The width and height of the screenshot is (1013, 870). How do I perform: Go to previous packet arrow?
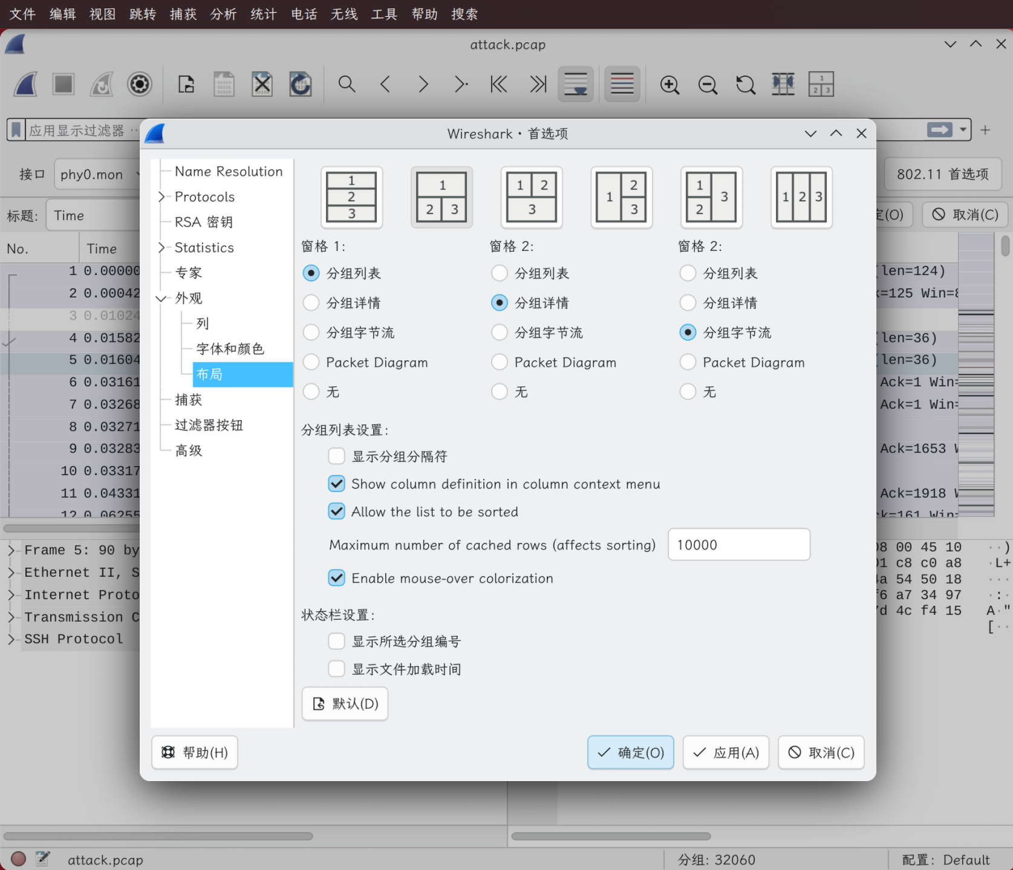click(385, 84)
